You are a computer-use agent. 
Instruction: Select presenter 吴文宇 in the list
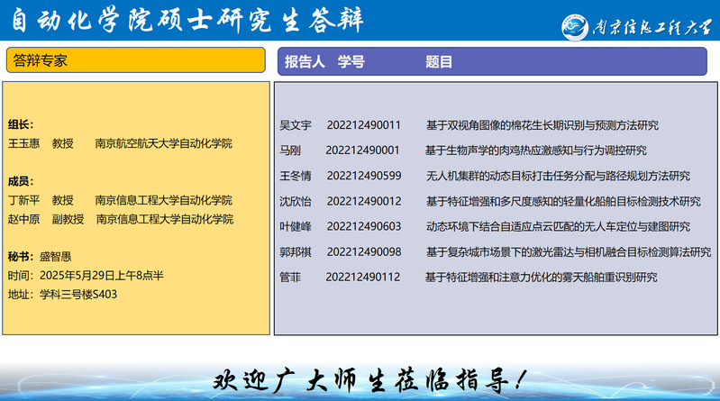point(296,124)
